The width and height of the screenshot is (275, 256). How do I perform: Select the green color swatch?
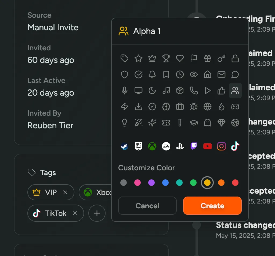(193, 183)
